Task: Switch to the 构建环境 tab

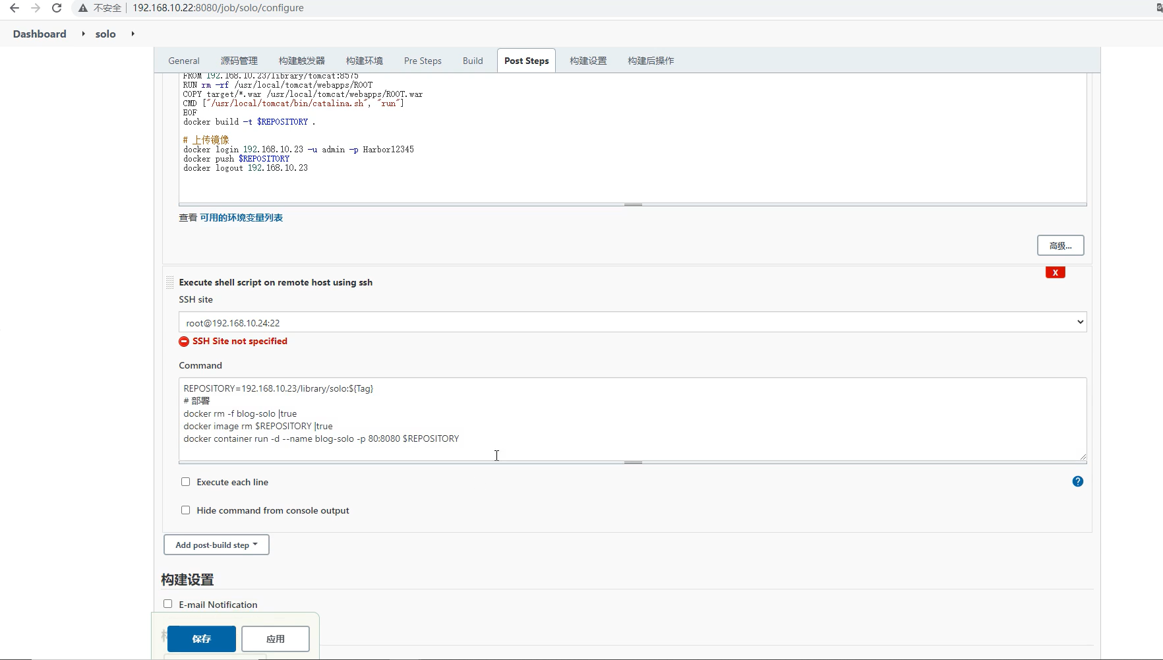Action: tap(365, 61)
